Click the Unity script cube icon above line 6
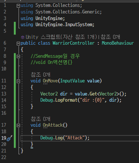 point(23,37)
